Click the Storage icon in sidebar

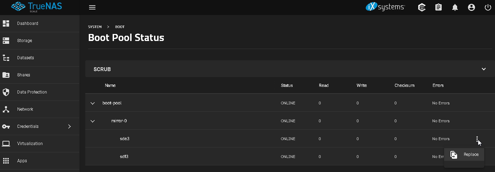6,41
